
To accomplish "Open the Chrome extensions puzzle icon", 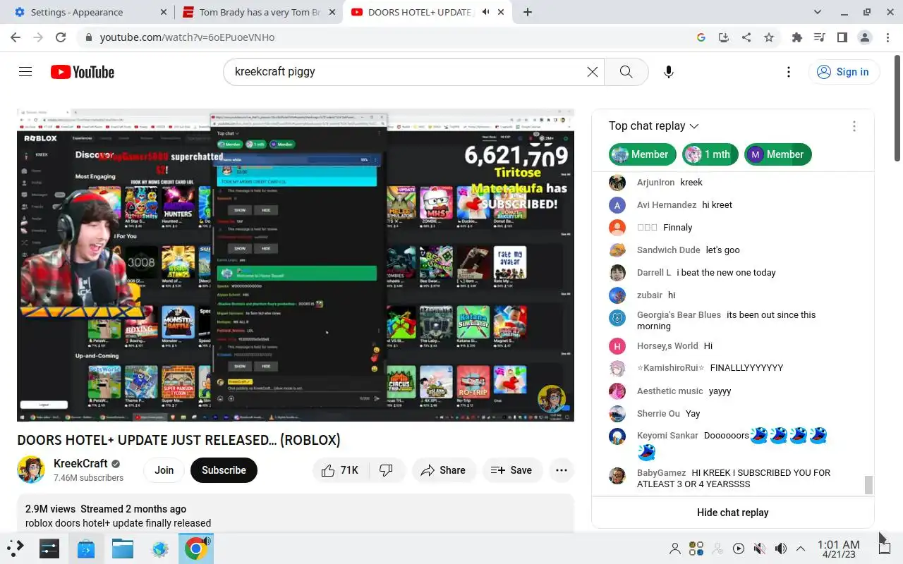I will click(797, 37).
